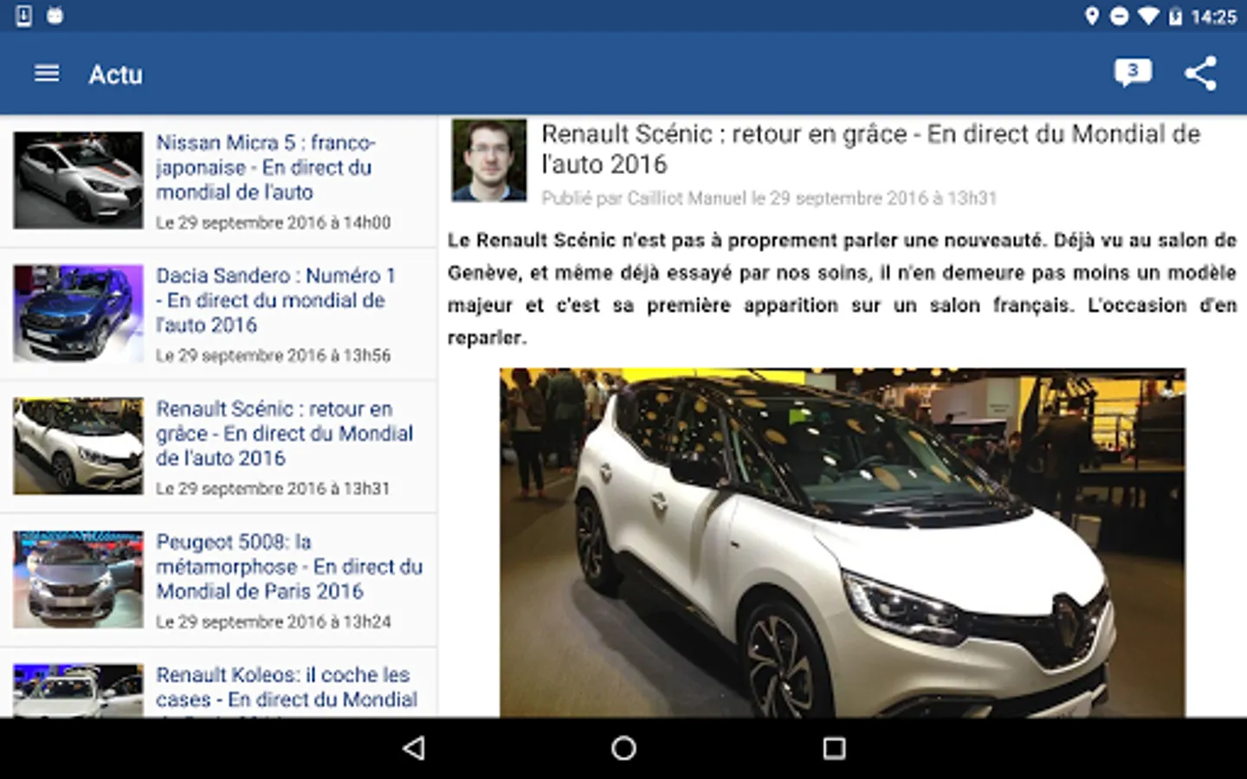This screenshot has width=1247, height=779.
Task: Click date 'Le 29 septembre 2016 à 14h00'
Action: tap(274, 222)
